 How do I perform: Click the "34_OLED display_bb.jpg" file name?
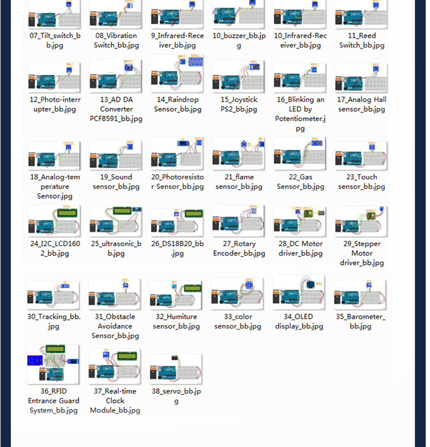[299, 321]
